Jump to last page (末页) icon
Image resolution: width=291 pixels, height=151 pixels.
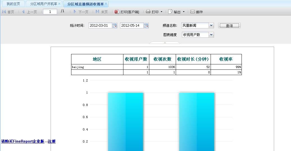98,12
